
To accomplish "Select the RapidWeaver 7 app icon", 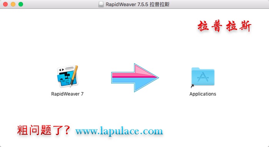I will tap(67, 76).
